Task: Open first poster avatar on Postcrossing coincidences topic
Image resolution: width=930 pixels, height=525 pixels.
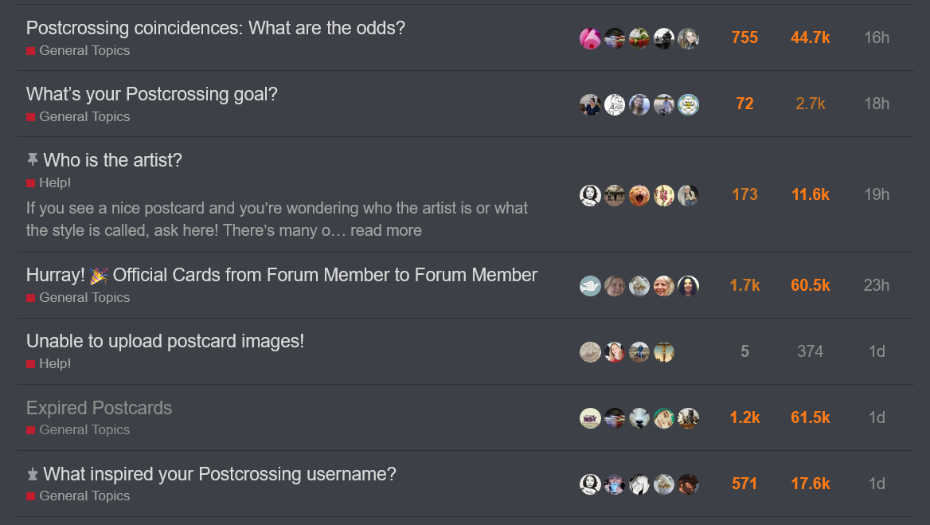Action: coord(590,38)
